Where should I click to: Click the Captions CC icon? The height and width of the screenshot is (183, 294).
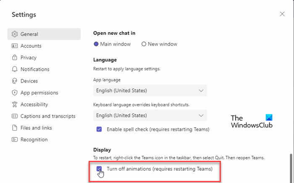(x=15, y=116)
